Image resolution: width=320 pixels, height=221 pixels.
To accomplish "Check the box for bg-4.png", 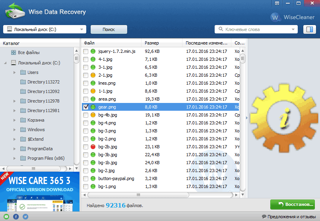I will pos(86,123).
